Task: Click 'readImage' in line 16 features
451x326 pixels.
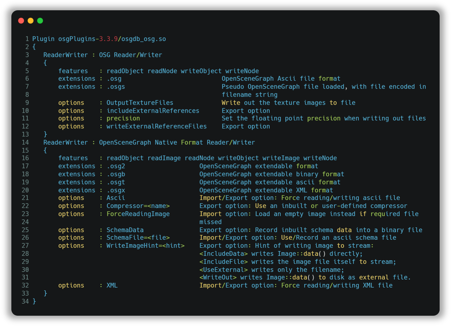Action: tap(164, 158)
